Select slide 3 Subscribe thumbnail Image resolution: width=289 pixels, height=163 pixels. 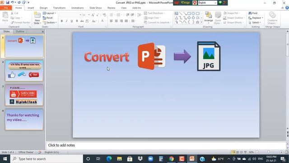[24, 95]
